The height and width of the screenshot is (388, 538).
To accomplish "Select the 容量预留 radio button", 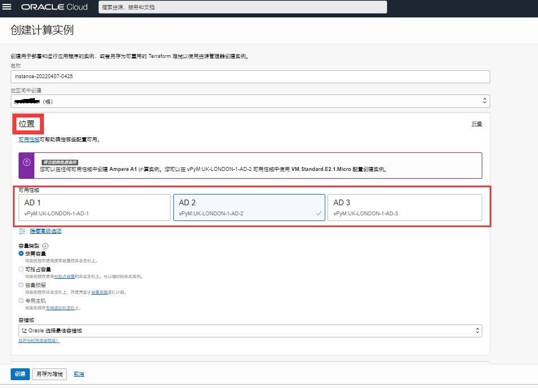I will pos(21,285).
